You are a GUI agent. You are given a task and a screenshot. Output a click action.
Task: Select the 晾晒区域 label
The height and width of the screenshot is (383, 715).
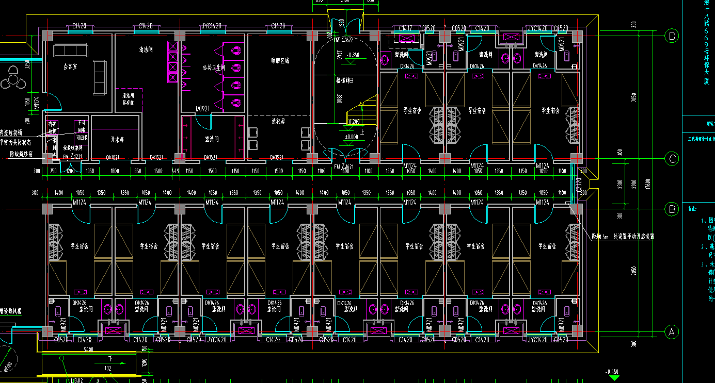click(280, 60)
